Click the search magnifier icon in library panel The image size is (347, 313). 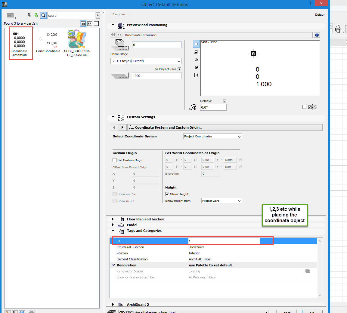[x=43, y=15]
